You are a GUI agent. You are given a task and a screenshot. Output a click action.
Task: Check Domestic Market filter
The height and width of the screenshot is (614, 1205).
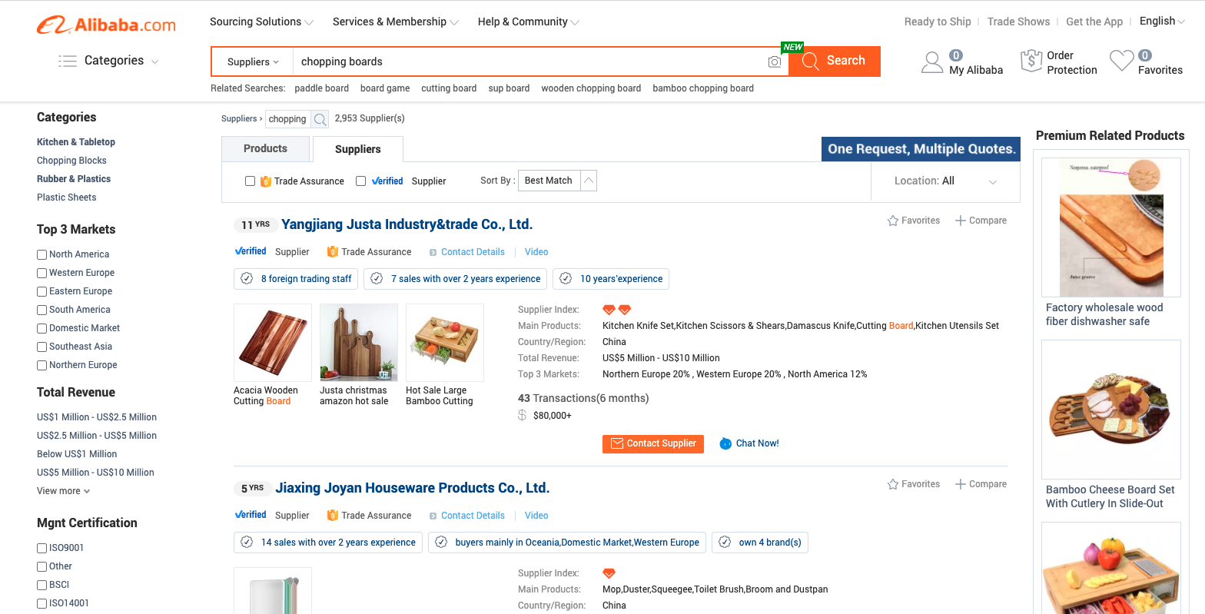tap(42, 328)
